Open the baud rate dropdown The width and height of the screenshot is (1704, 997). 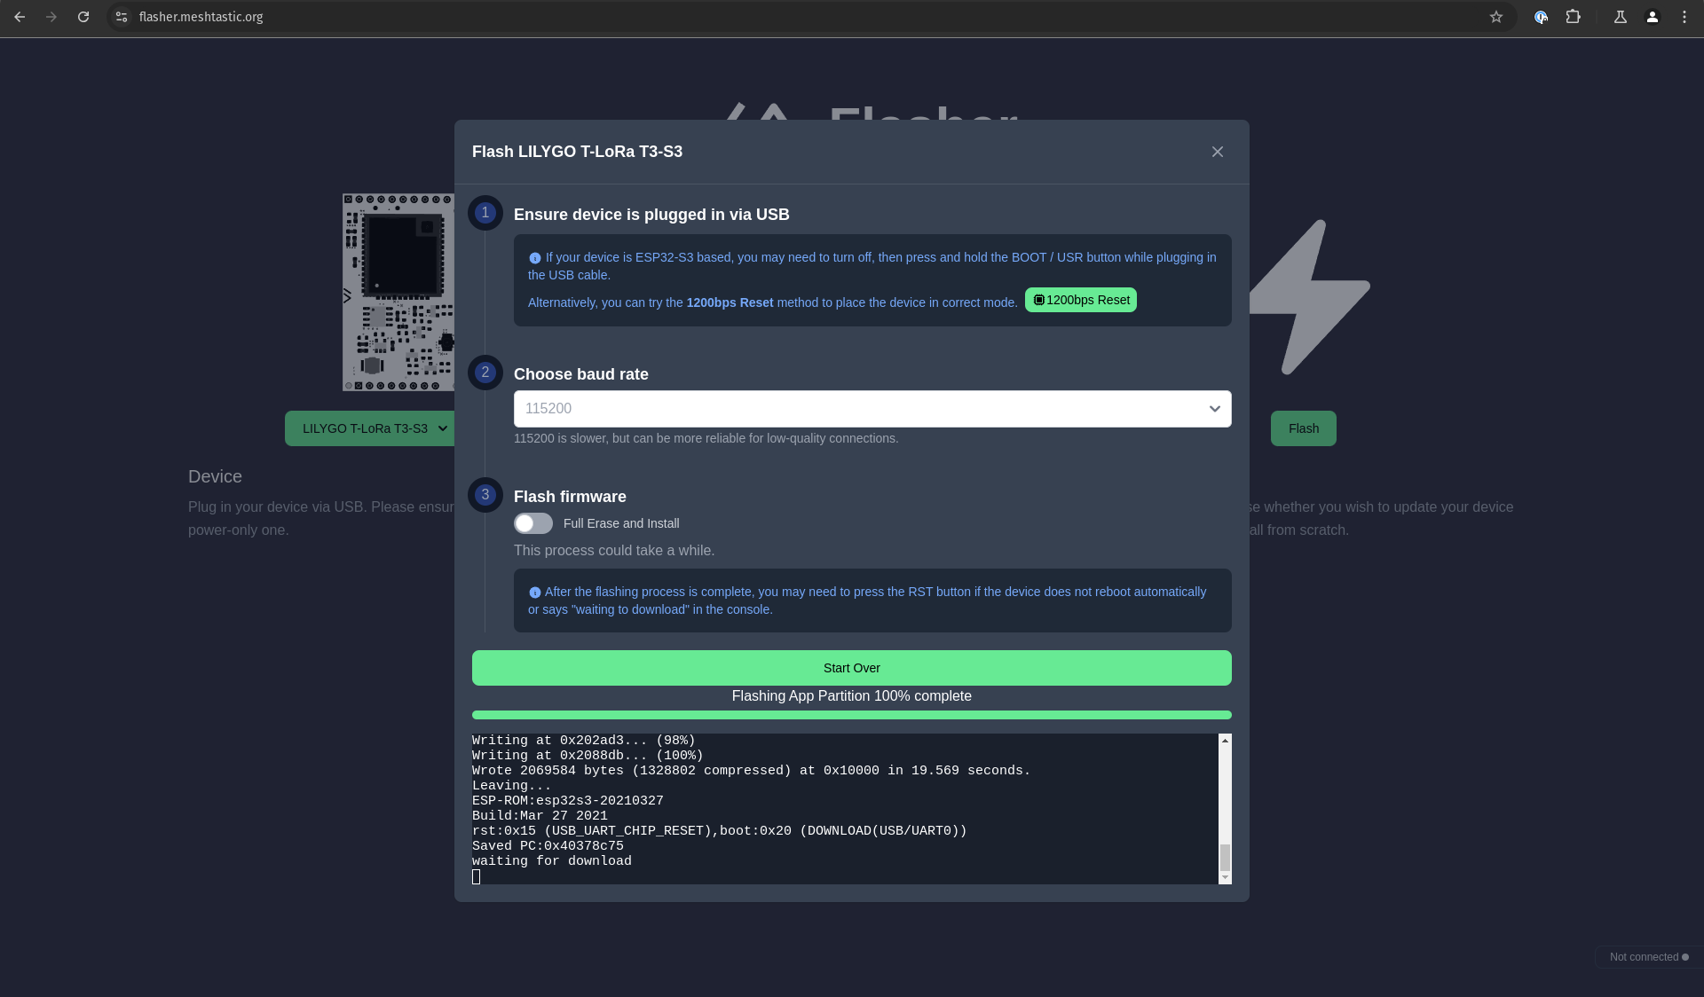point(872,409)
